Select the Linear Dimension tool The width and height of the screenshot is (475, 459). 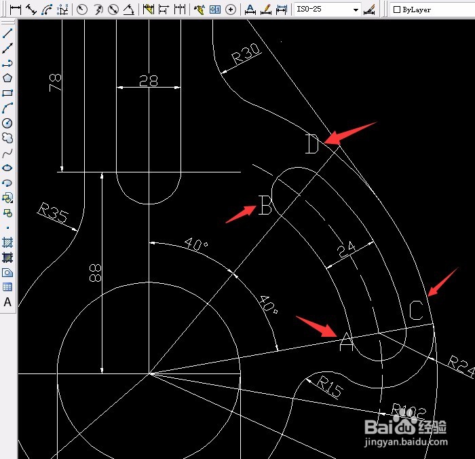coord(15,10)
